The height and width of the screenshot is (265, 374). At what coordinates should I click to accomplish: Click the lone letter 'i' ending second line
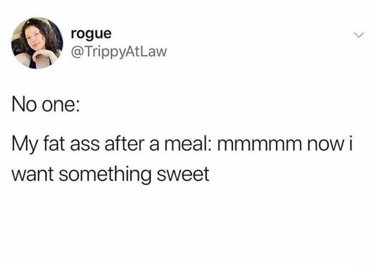(x=351, y=144)
